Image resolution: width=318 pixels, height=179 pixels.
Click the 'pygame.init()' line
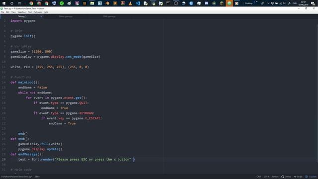(23, 36)
